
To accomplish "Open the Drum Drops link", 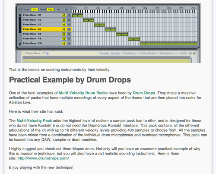I will coord(144,93).
